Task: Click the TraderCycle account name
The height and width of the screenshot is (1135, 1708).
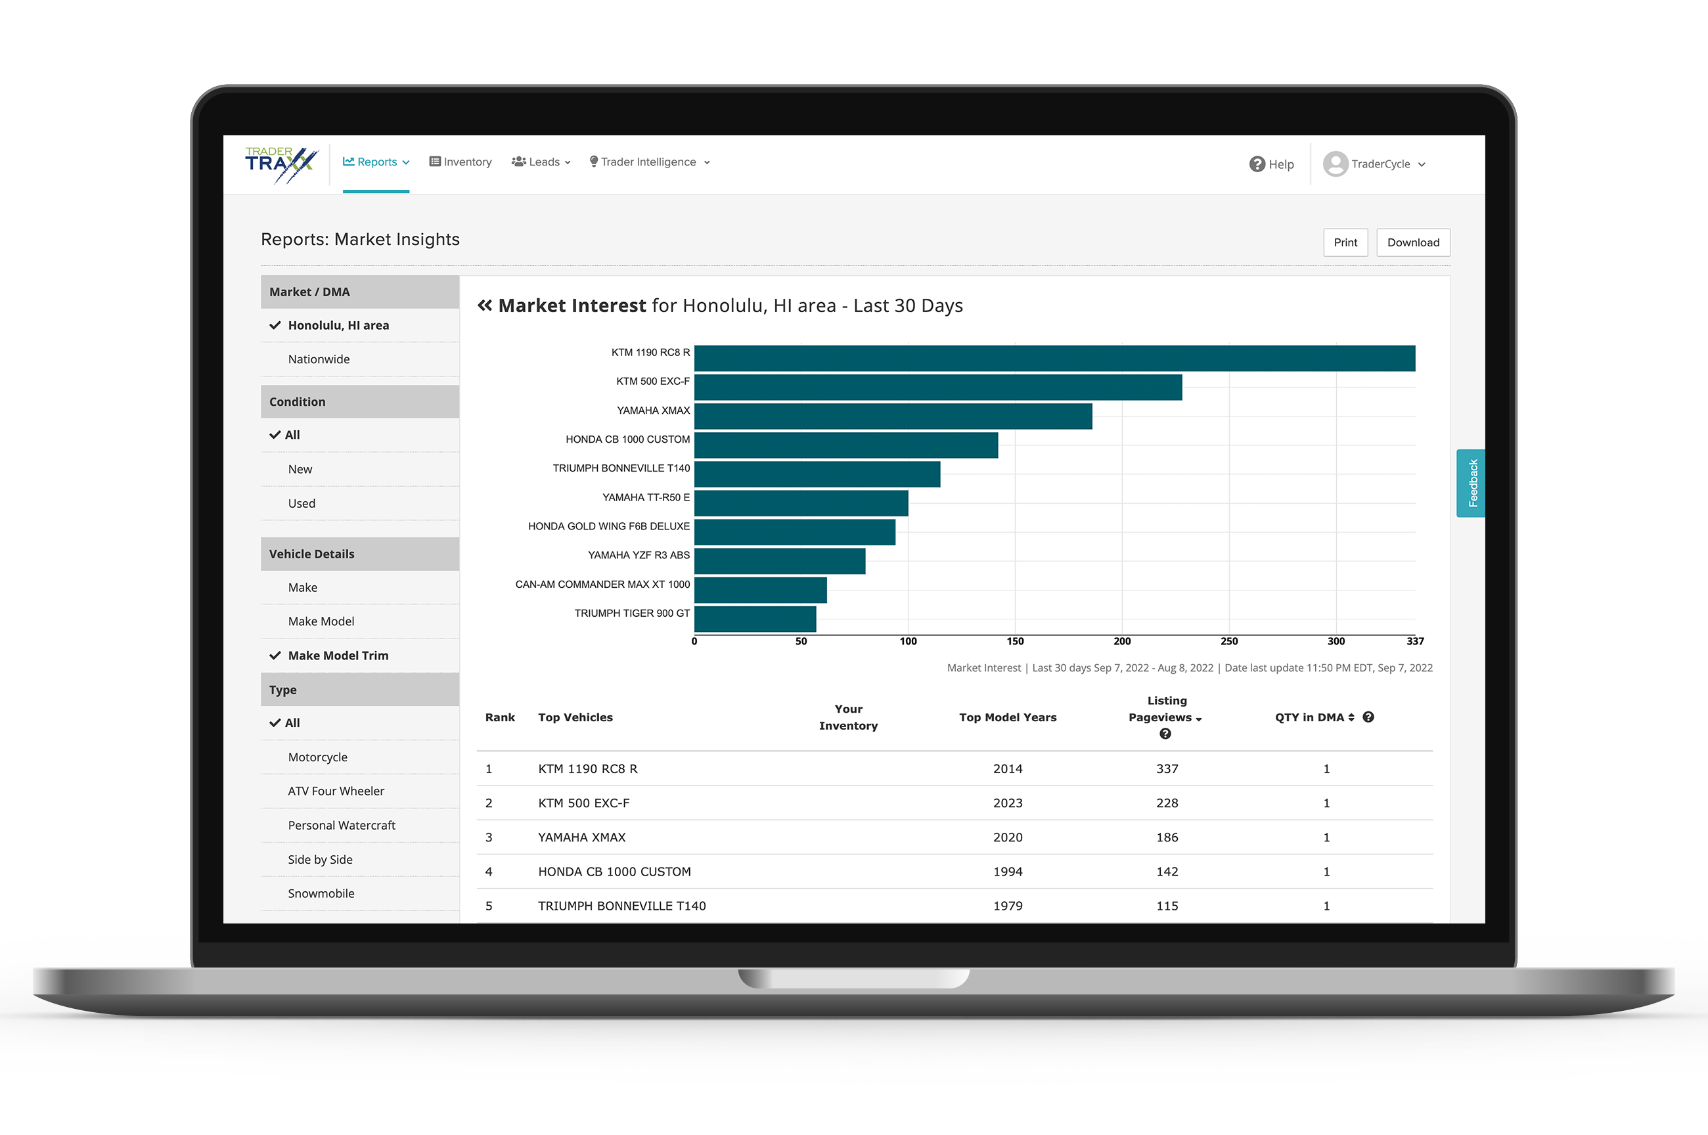Action: pyautogui.click(x=1380, y=164)
